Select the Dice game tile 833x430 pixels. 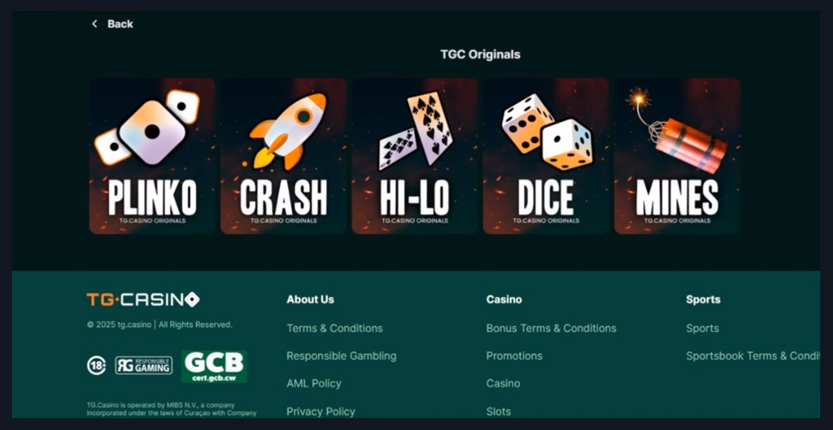pyautogui.click(x=546, y=156)
